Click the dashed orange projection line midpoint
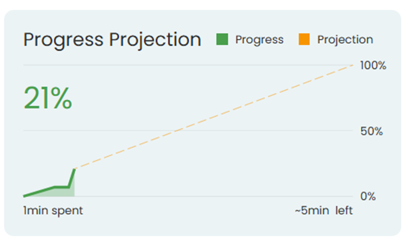 coord(213,117)
